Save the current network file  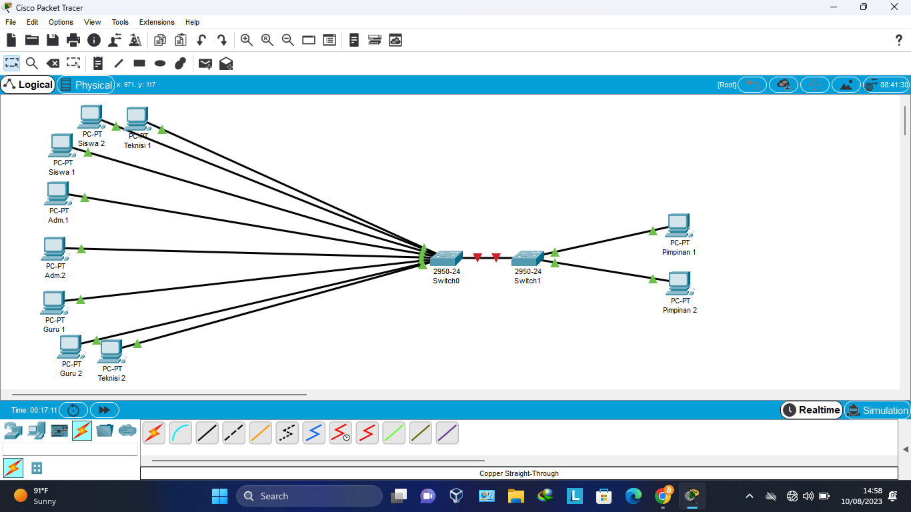tap(53, 40)
